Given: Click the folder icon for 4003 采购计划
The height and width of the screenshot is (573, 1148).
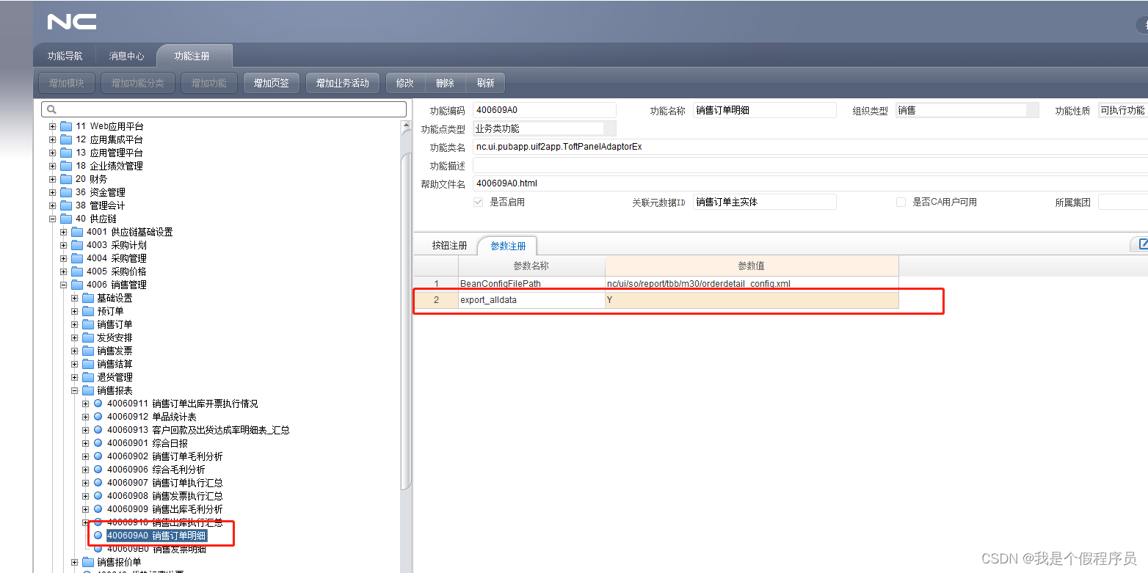Looking at the screenshot, I should [77, 245].
